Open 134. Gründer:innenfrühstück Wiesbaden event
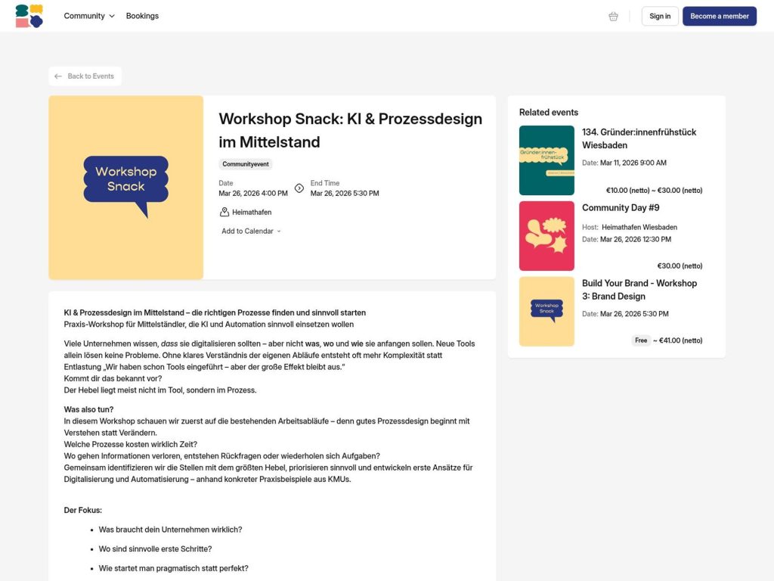The image size is (774, 581). coord(639,138)
